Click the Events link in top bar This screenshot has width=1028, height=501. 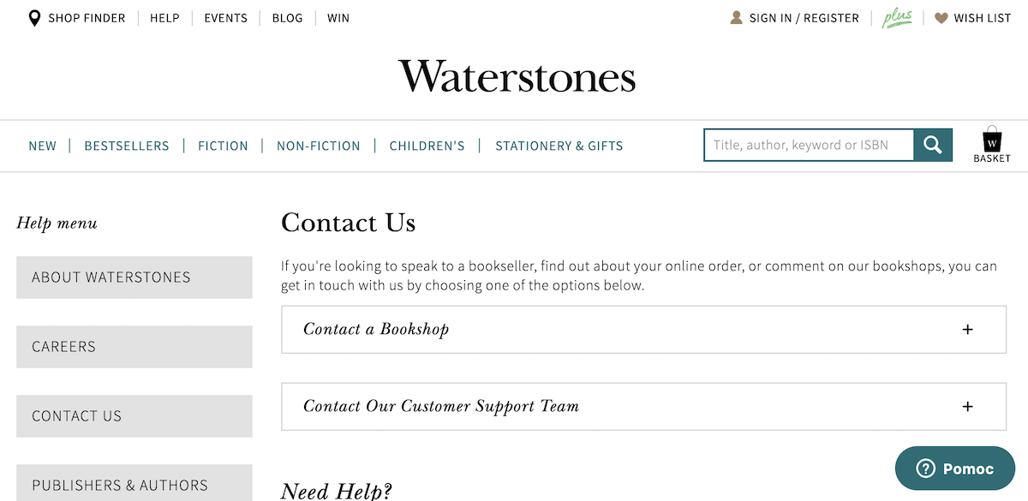[225, 18]
